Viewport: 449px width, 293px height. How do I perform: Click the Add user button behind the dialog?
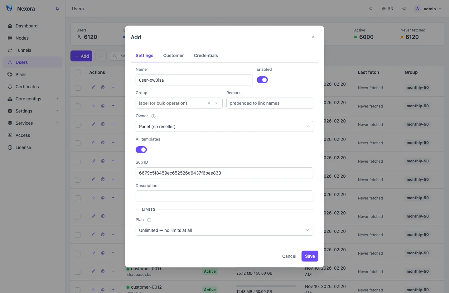tap(81, 56)
